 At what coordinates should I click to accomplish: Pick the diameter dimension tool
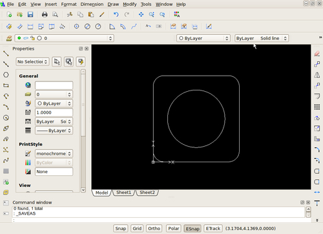coord(87,27)
